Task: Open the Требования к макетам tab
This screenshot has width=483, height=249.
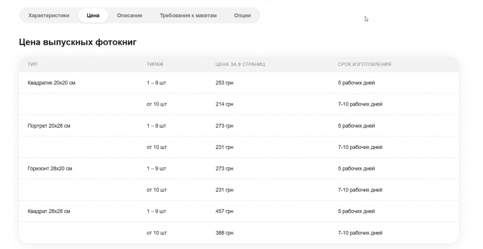Action: pos(188,16)
